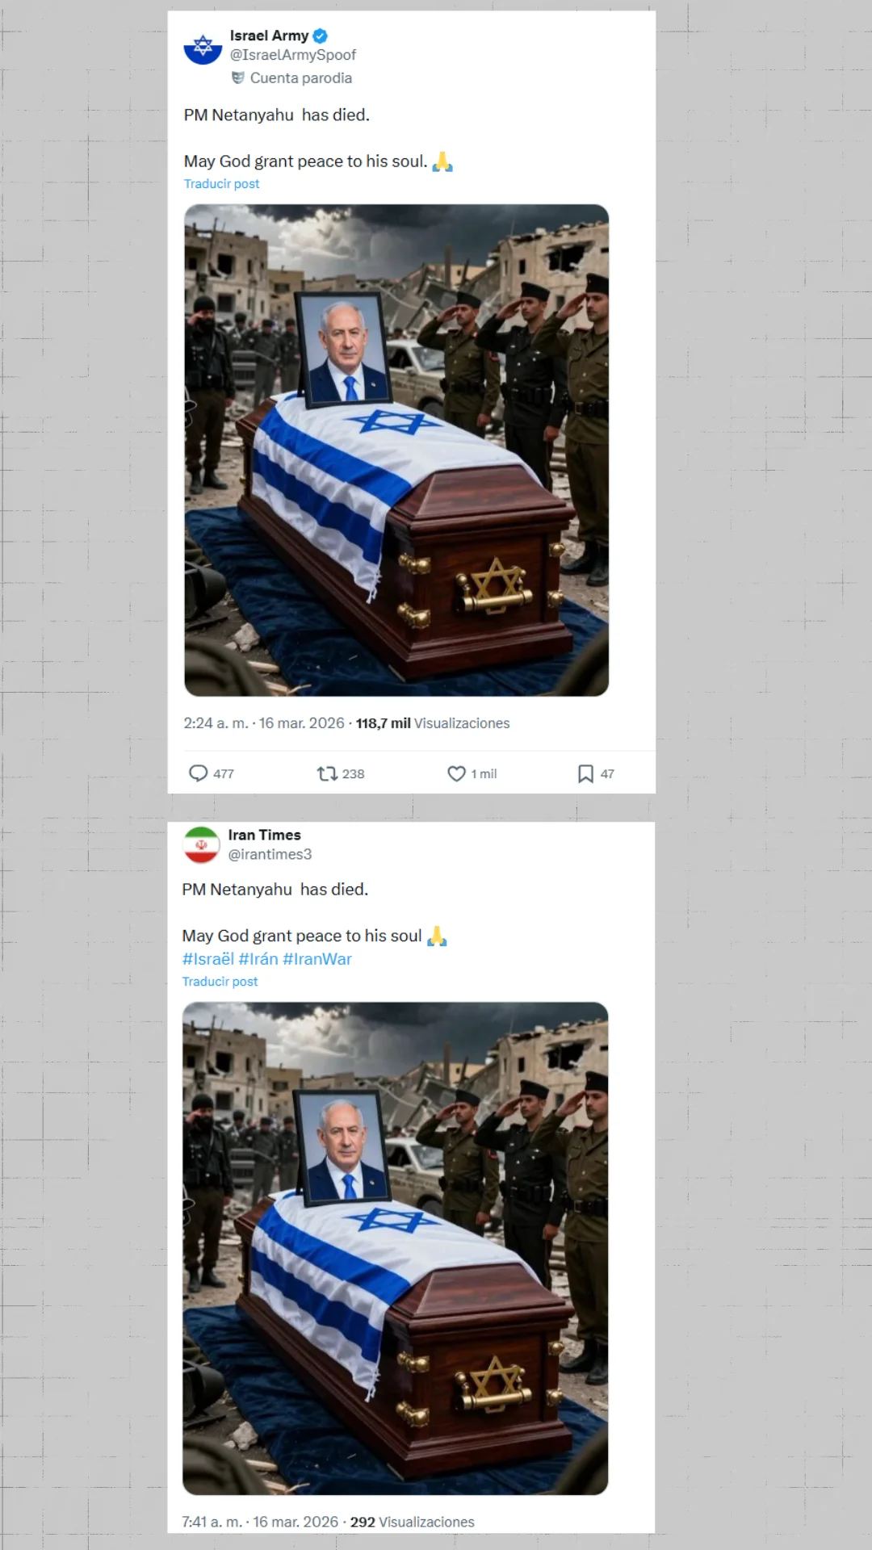Click Traducir post under first tweet
Image resolution: width=872 pixels, height=1550 pixels.
[221, 183]
